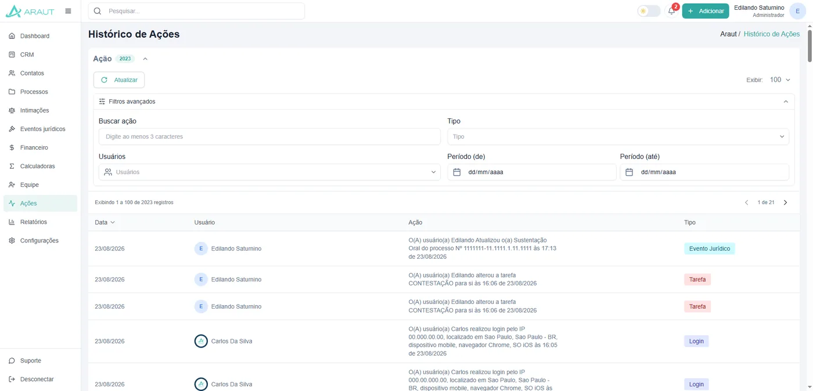This screenshot has height=391, width=813.
Task: Open the notifications bell
Action: tap(671, 11)
